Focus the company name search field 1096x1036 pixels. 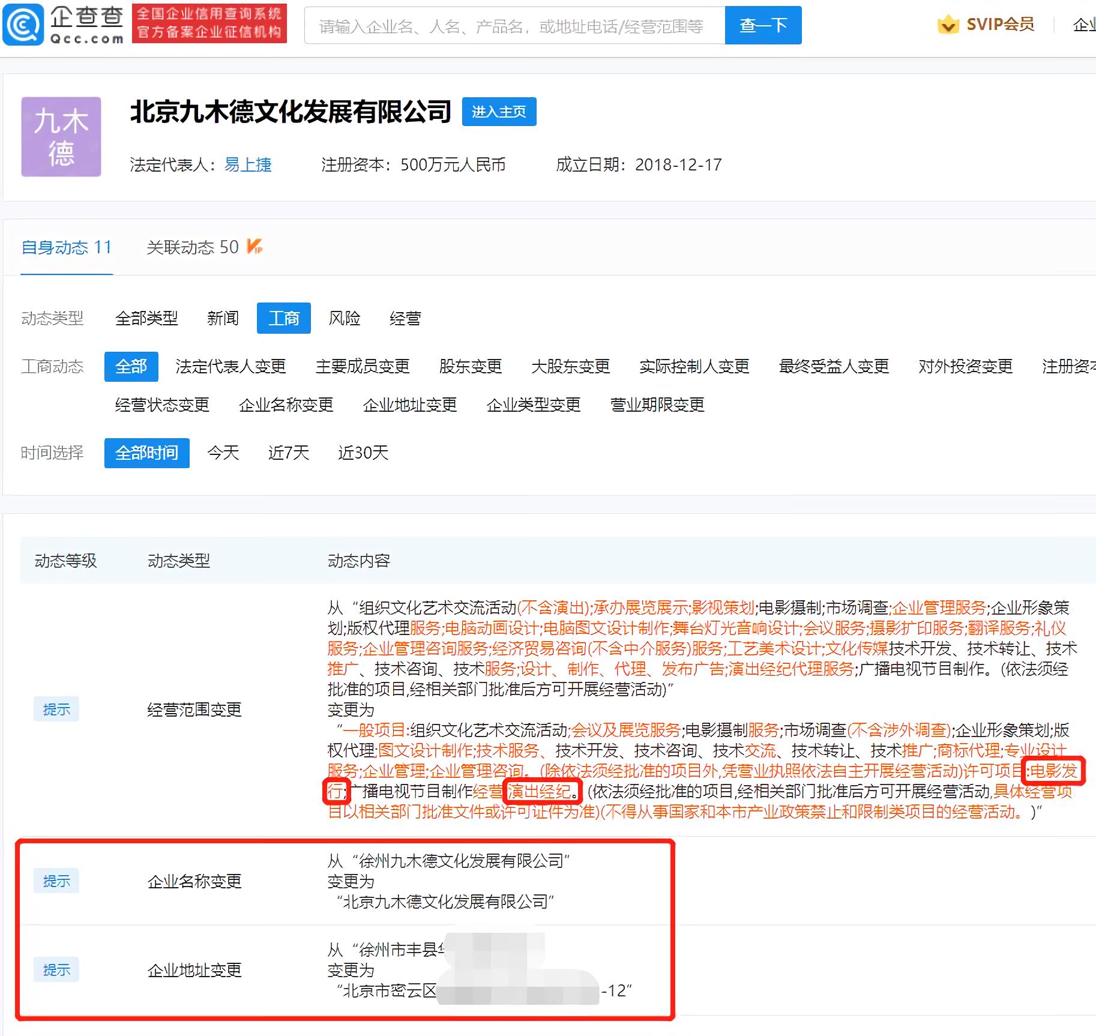(514, 25)
